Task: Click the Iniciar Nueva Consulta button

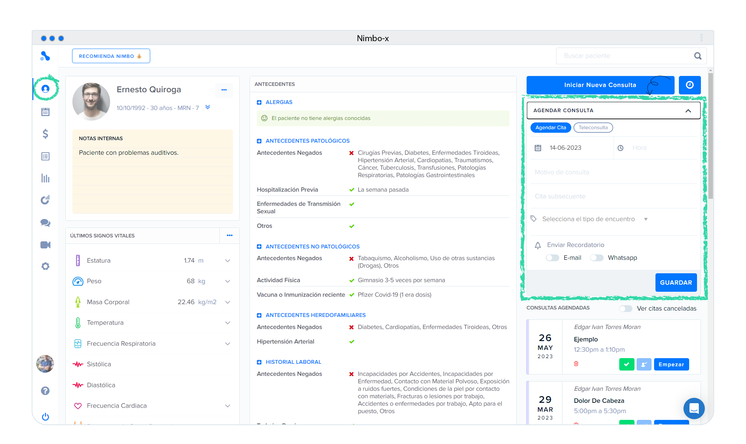Action: 600,85
